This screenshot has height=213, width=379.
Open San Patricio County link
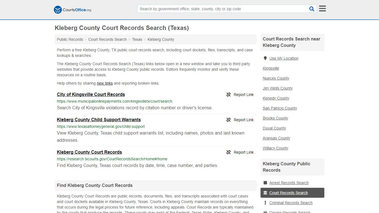(x=280, y=108)
